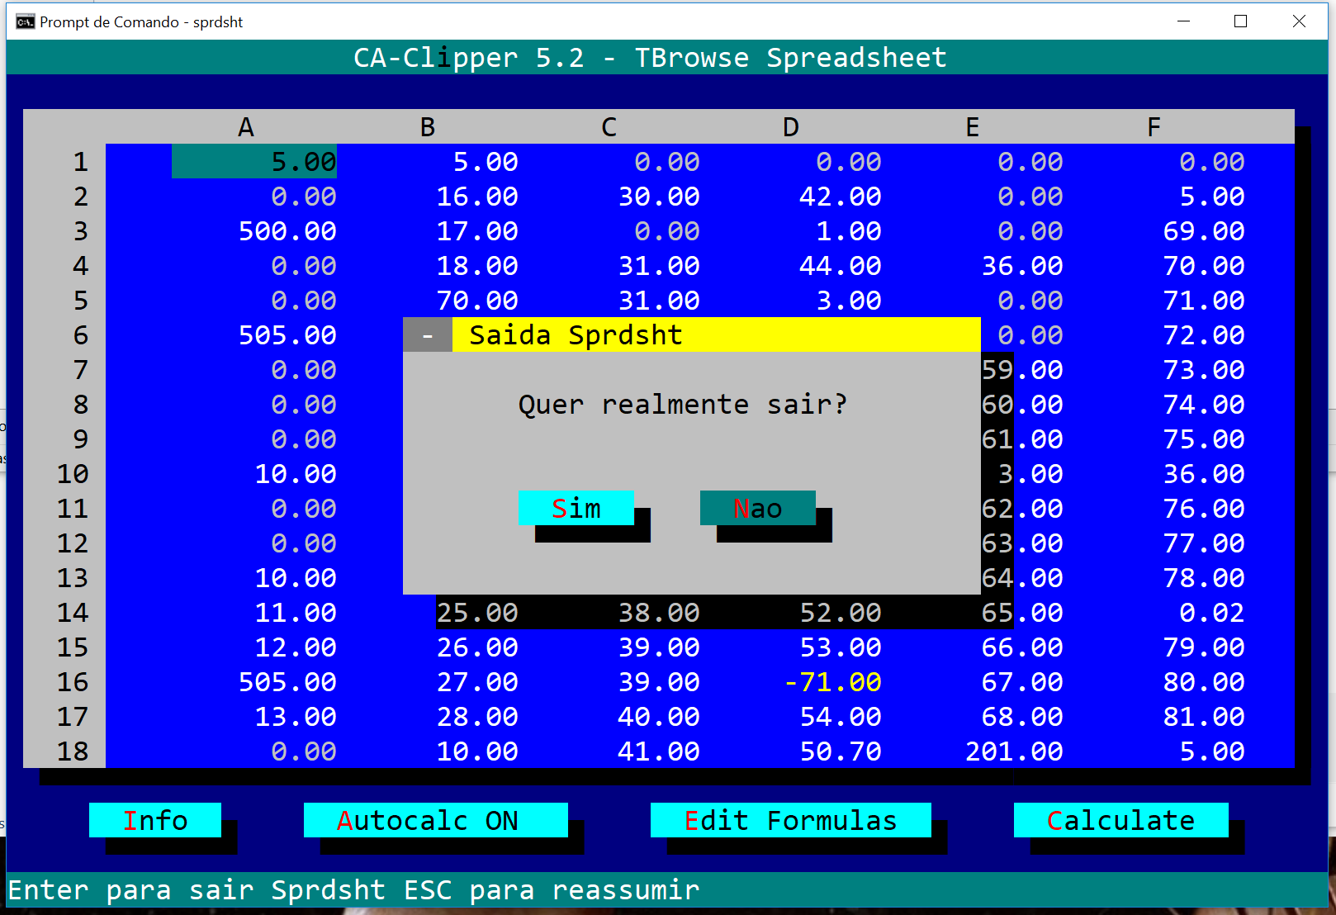Toggle Autocalc ON setting
Viewport: 1336px width, 915px height.
tap(436, 820)
